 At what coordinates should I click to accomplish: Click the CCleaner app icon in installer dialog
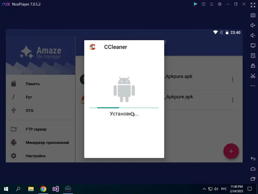pyautogui.click(x=92, y=47)
